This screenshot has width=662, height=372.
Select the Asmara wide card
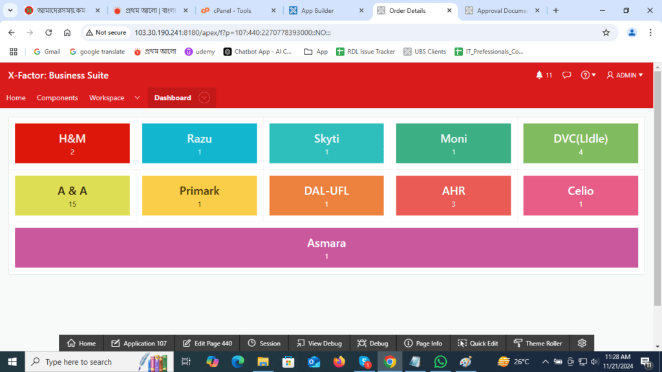pyautogui.click(x=326, y=247)
